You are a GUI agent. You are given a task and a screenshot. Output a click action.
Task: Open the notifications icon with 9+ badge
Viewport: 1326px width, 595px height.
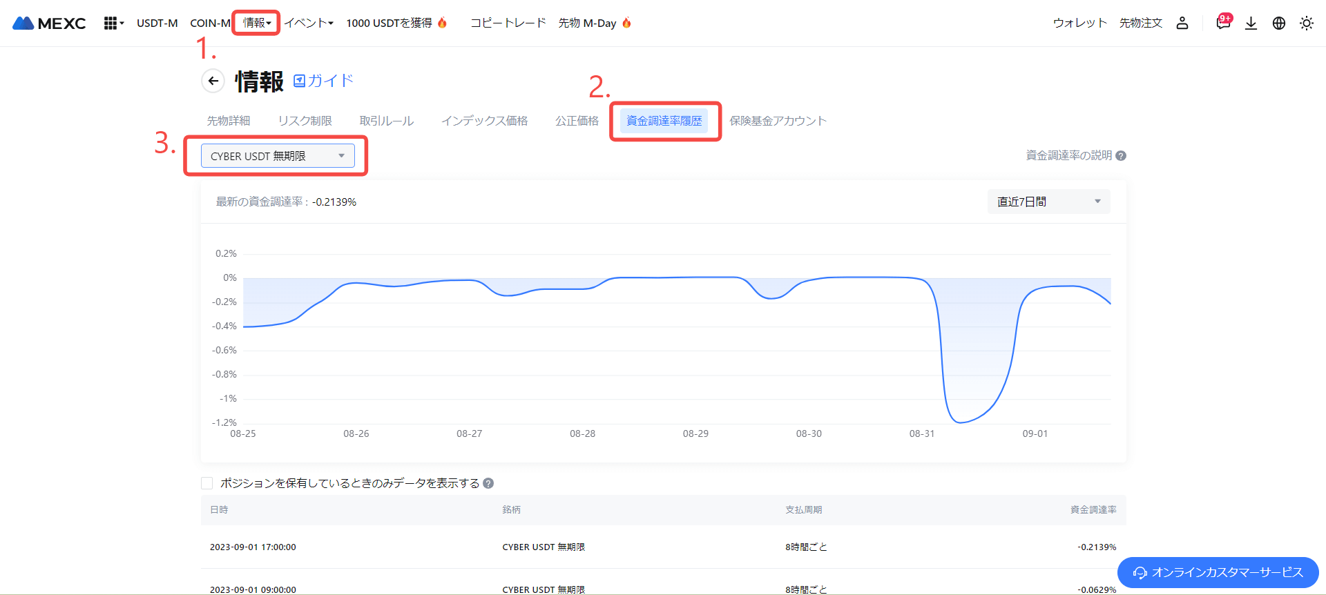(x=1223, y=23)
